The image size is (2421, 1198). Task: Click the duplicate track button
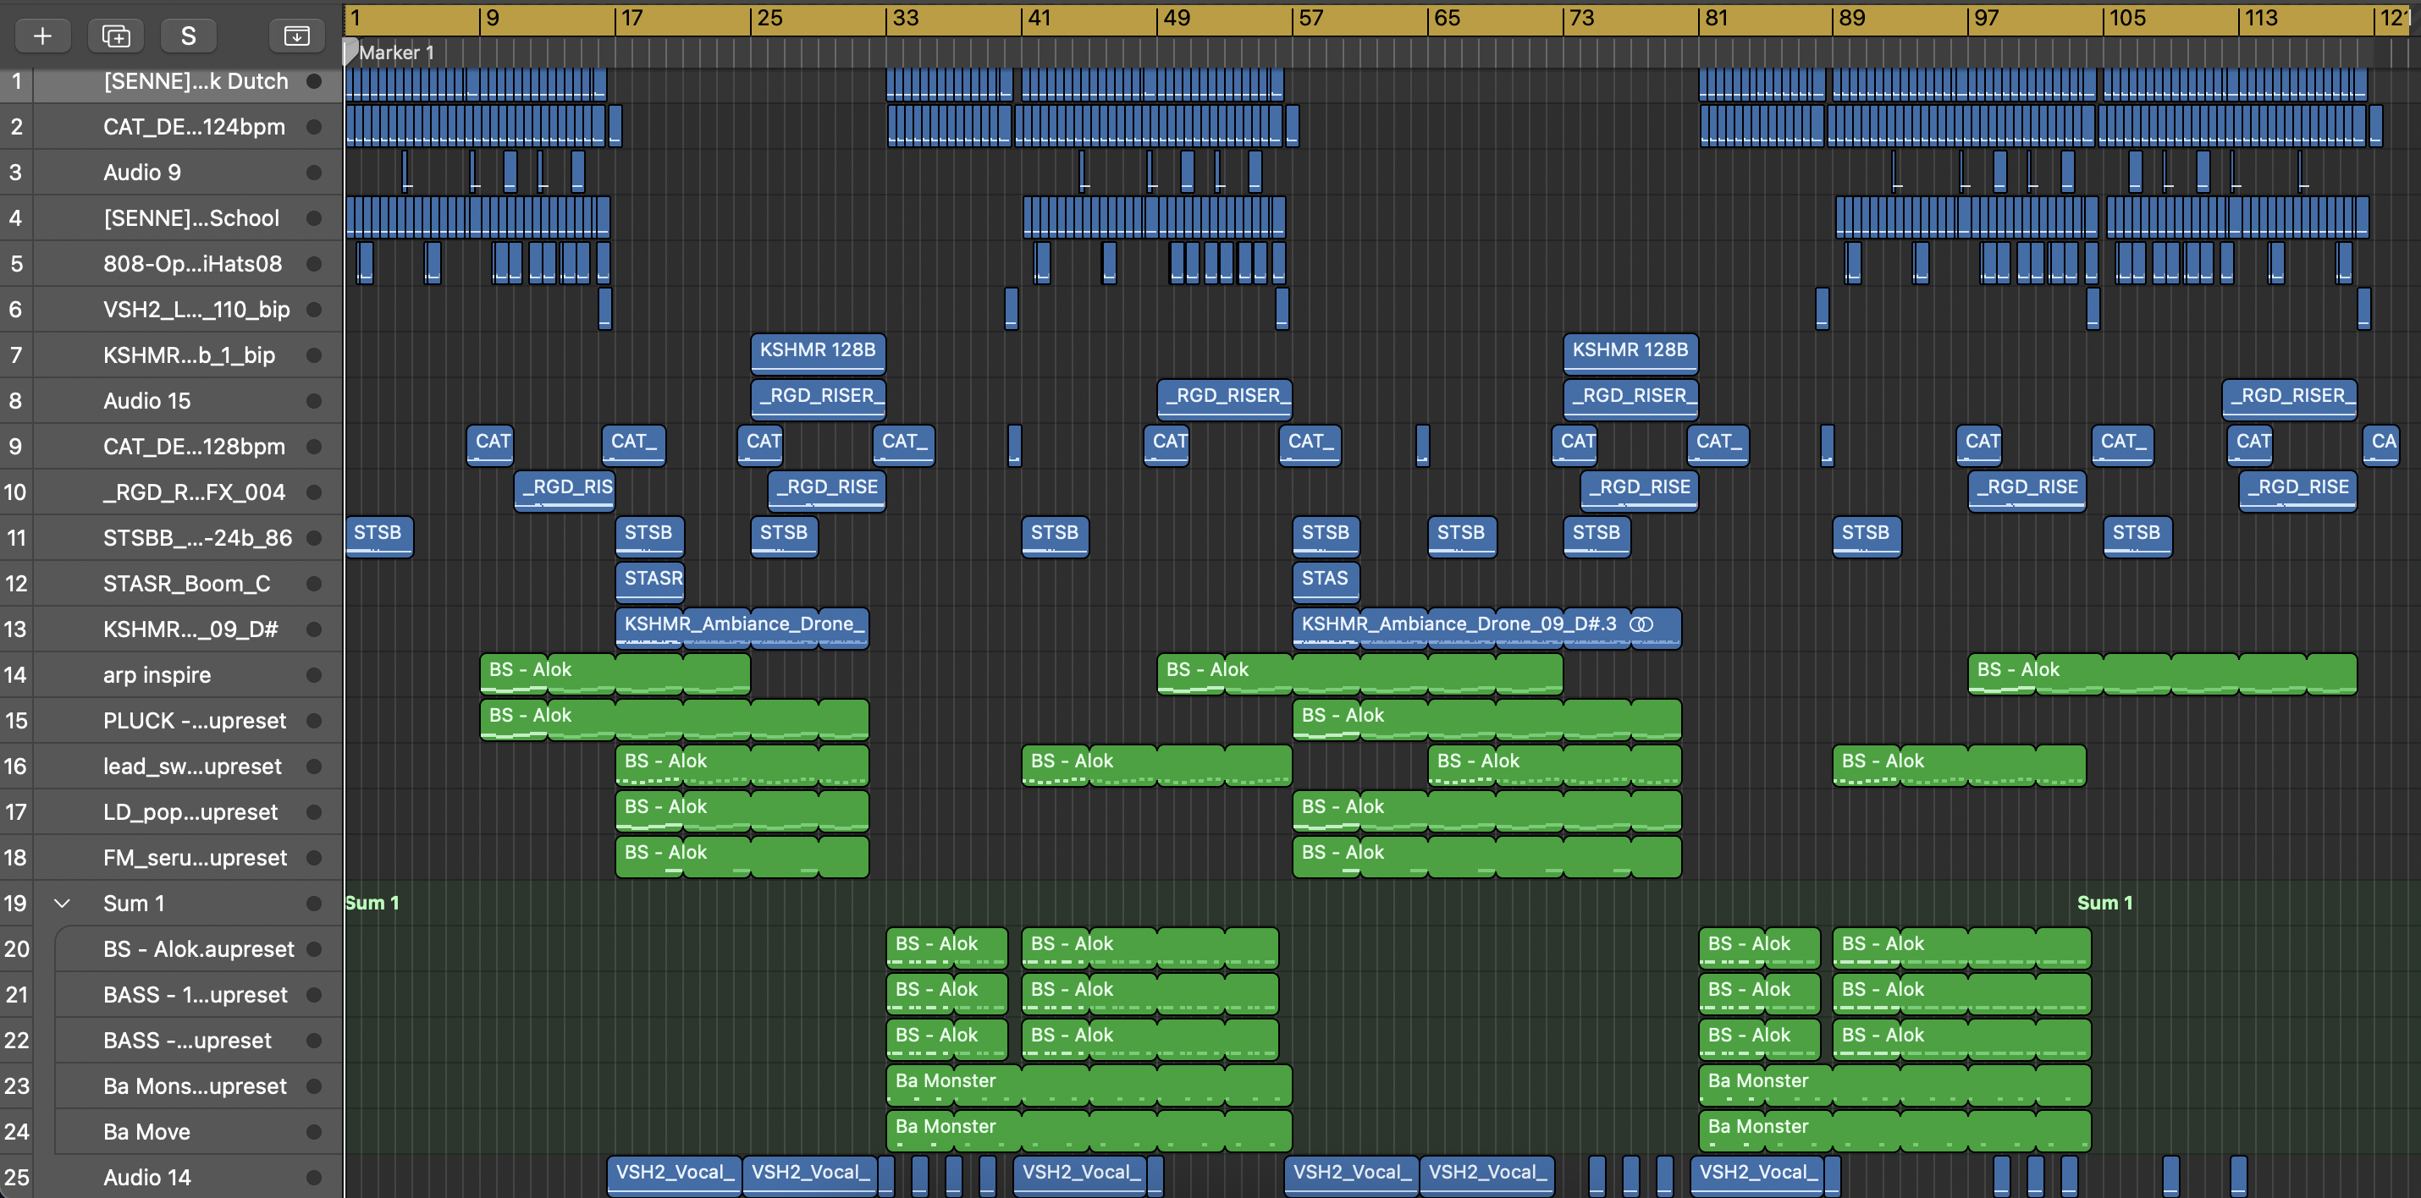(x=116, y=36)
